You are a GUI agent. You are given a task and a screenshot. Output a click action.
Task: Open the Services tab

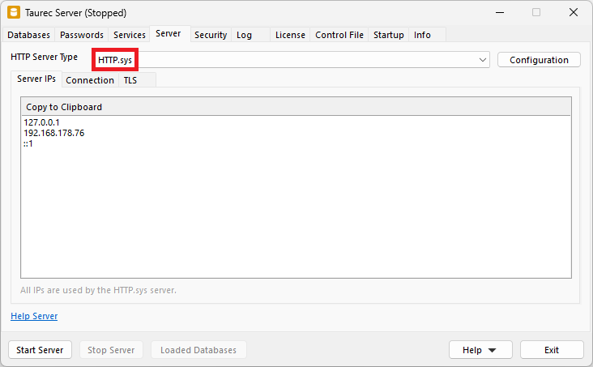coord(130,35)
